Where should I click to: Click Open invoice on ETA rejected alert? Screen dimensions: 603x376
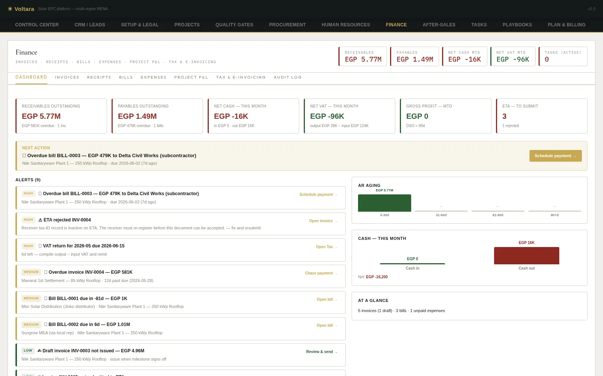323,221
